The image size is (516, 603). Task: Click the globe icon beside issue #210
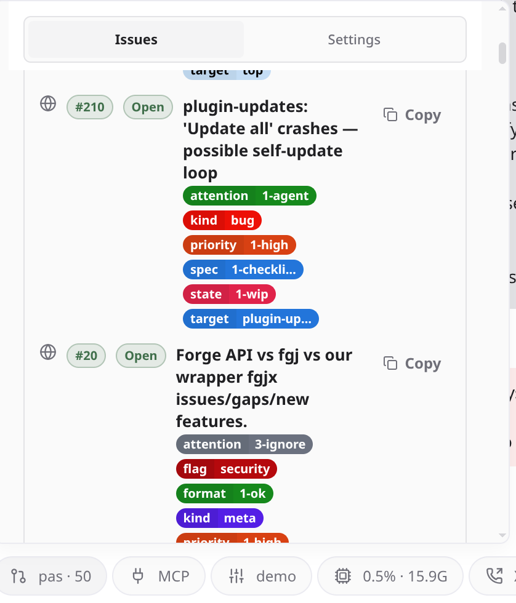[x=48, y=104]
